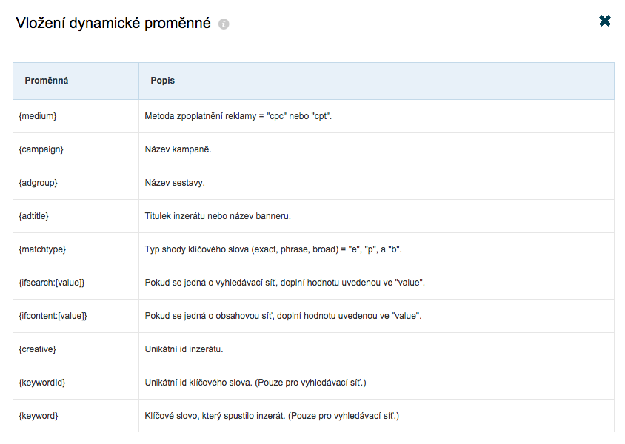Click the 'Titulek inzerátu nebo název banneru' text
The image size is (625, 444).
point(218,216)
